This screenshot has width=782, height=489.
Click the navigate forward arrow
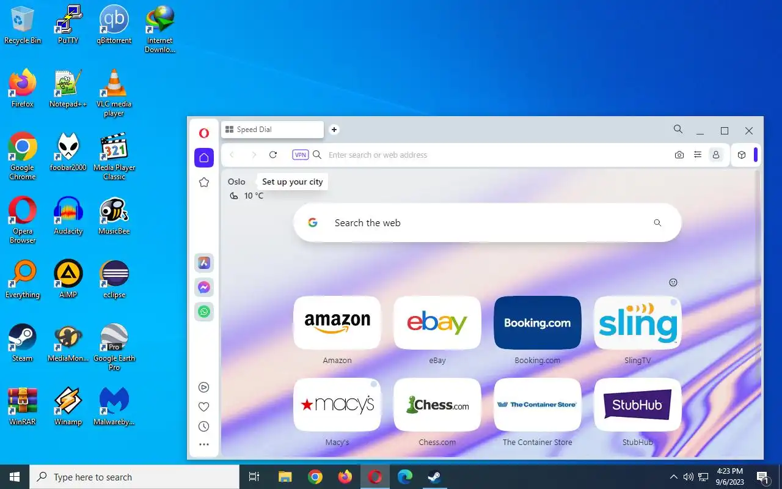pos(254,155)
